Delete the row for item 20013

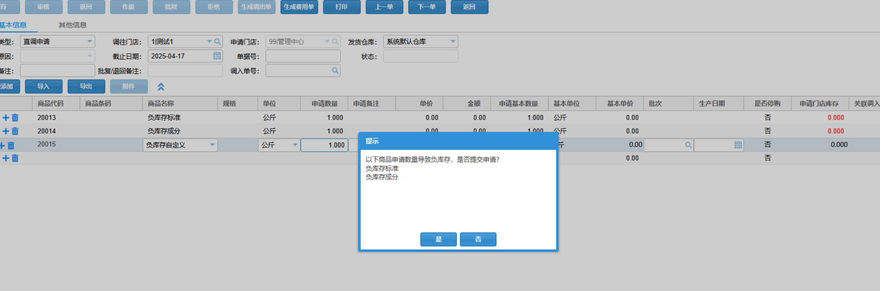[x=15, y=118]
